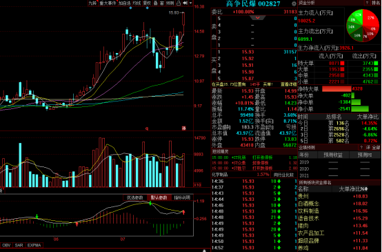Select 默认参数 parameter option
This screenshot has width=382, height=252.
coord(159,197)
